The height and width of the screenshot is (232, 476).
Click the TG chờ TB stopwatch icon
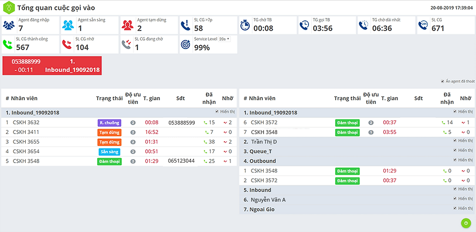pos(245,25)
